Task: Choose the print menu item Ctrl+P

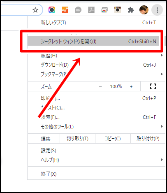Action: tap(97, 98)
